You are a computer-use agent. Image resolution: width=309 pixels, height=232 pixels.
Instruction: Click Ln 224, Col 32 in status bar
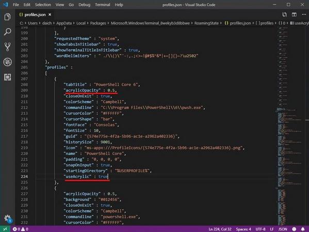[220, 229]
